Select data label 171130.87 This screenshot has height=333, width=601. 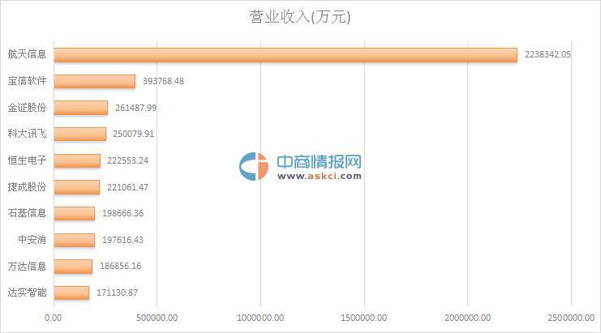click(117, 292)
